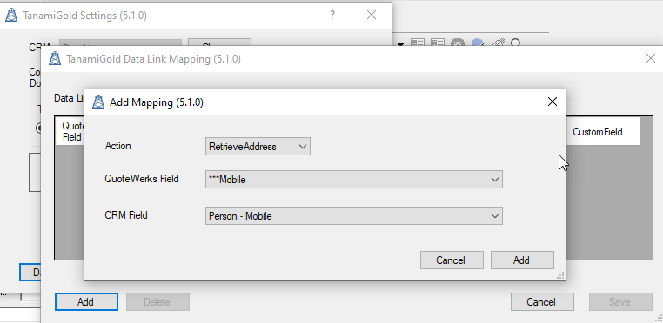
Task: Click the "Action" label
Action: coord(118,146)
